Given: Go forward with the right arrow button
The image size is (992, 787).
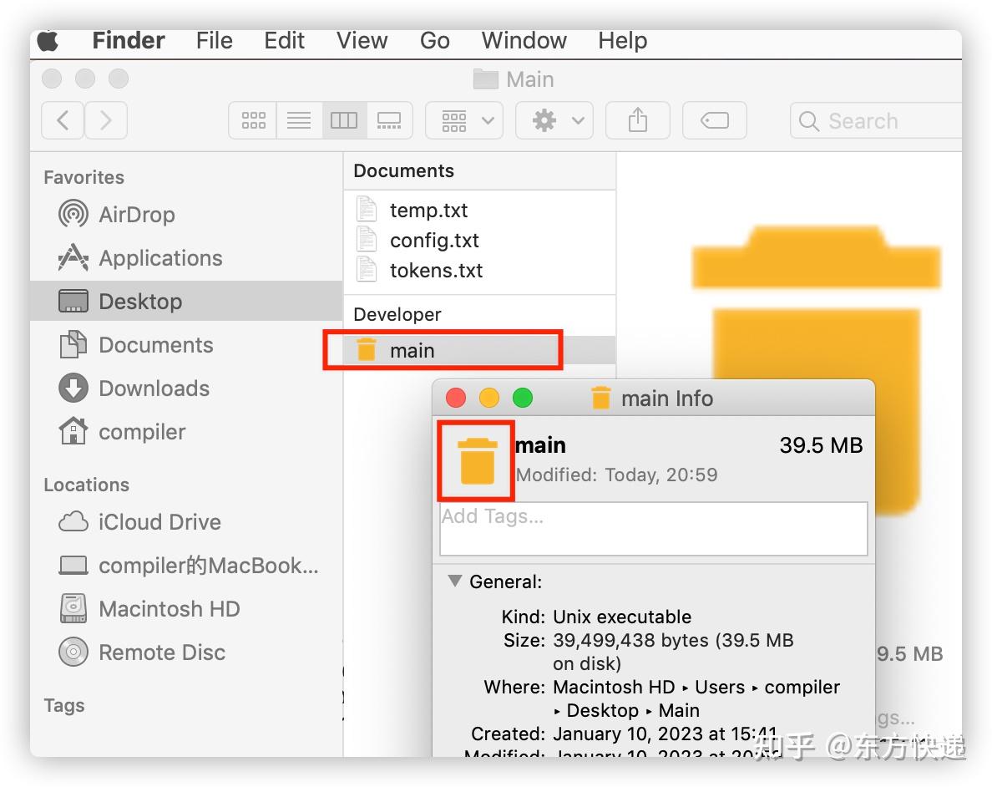Looking at the screenshot, I should (106, 120).
